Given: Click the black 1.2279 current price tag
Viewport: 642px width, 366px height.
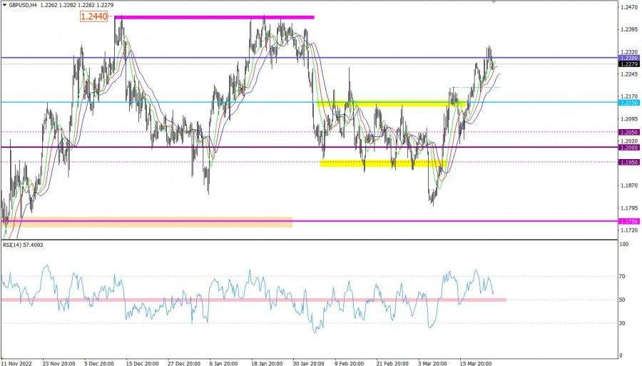Looking at the screenshot, I should click(x=629, y=64).
